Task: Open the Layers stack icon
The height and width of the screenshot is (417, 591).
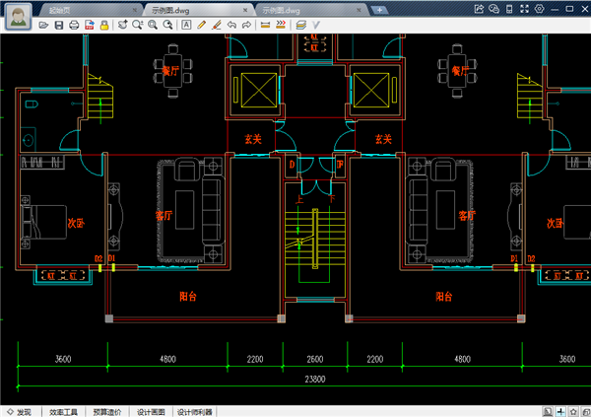Action: (x=299, y=24)
